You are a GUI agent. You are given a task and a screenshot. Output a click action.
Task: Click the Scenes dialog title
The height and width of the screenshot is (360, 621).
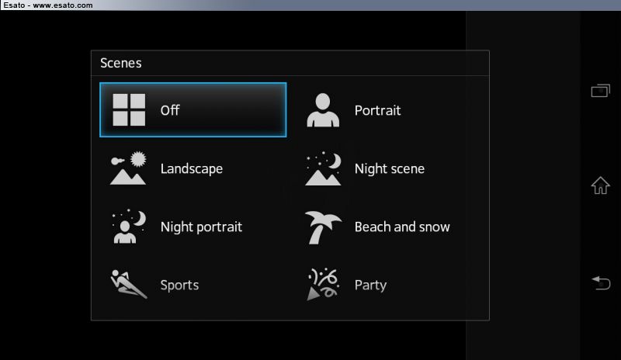click(121, 63)
